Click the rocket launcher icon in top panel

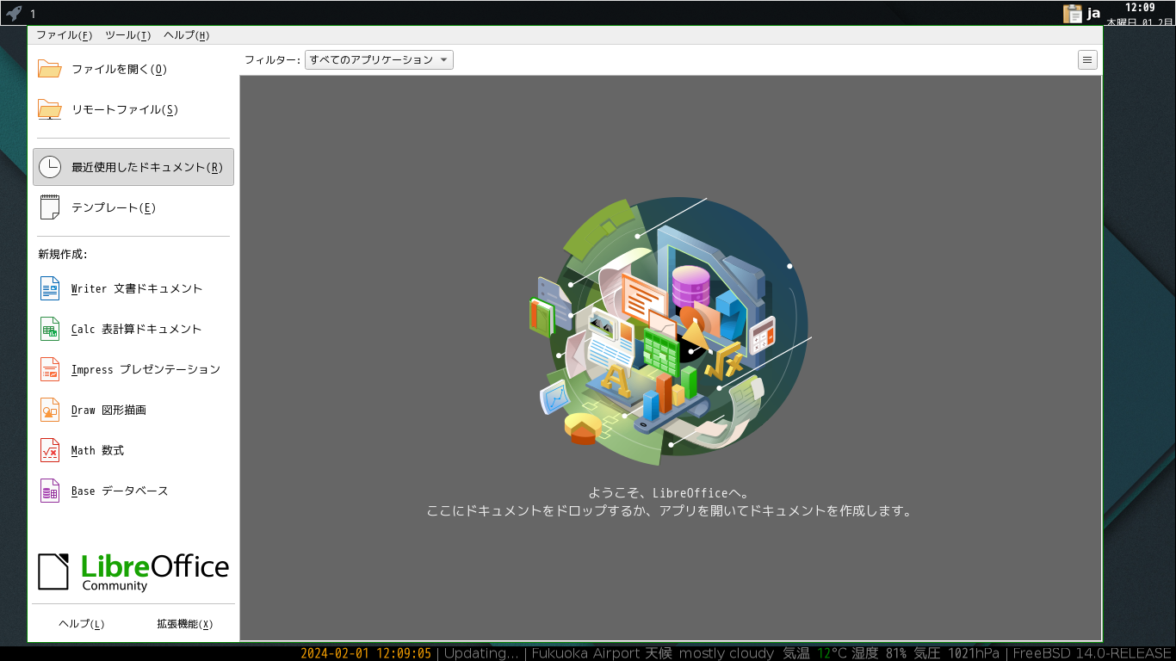pyautogui.click(x=14, y=13)
